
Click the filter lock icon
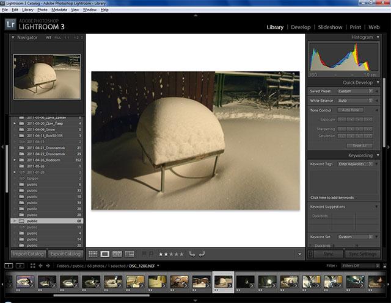pyautogui.click(x=385, y=266)
